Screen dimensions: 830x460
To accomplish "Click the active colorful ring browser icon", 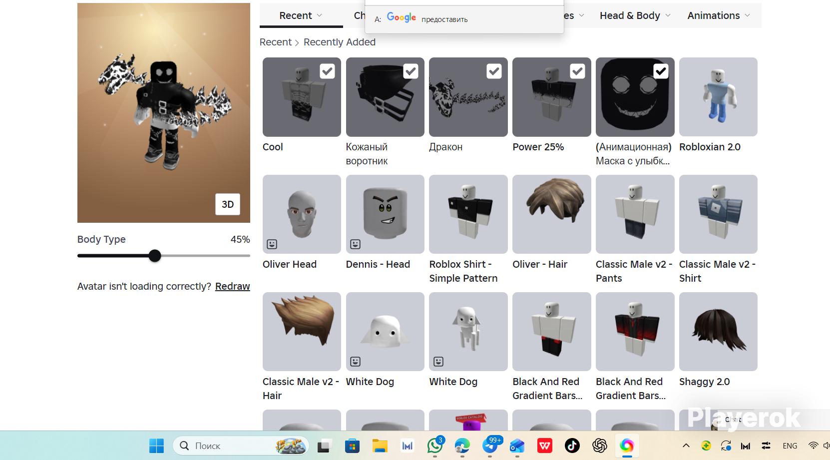I will point(627,446).
